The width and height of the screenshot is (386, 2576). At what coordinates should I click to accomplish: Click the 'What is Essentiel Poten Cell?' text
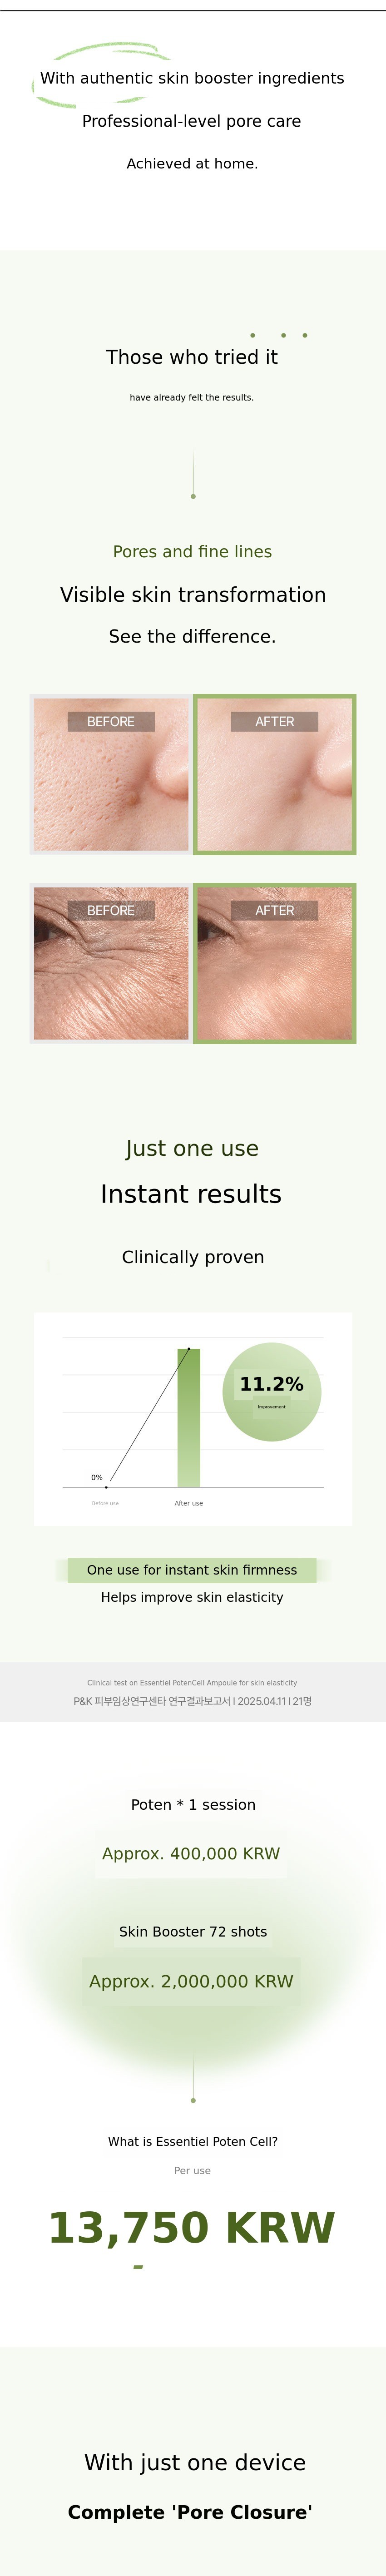[x=193, y=2141]
